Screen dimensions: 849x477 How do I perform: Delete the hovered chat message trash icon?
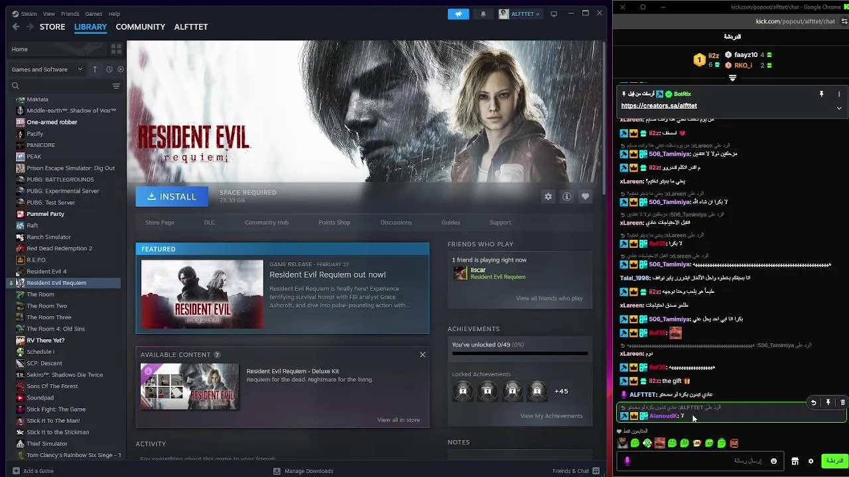coord(842,402)
